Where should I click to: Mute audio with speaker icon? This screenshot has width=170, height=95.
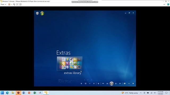coord(125,83)
